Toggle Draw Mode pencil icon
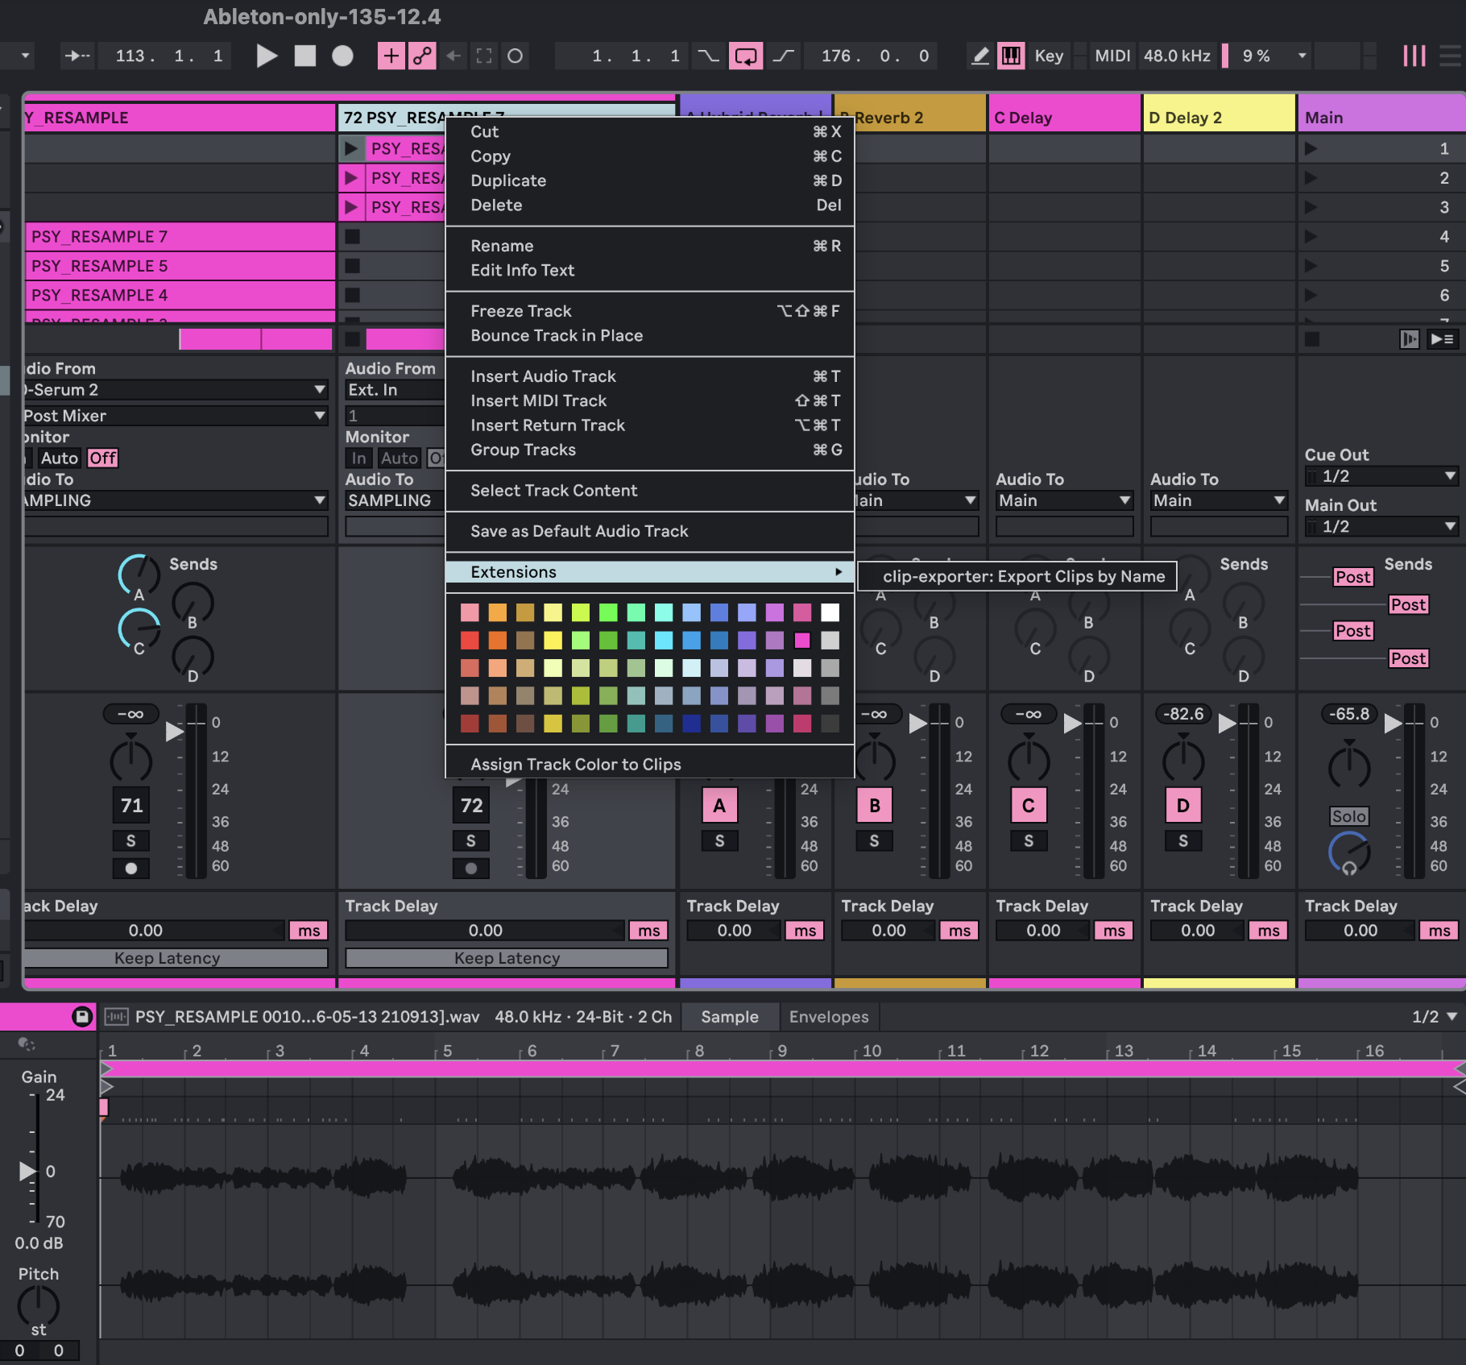 pyautogui.click(x=980, y=56)
